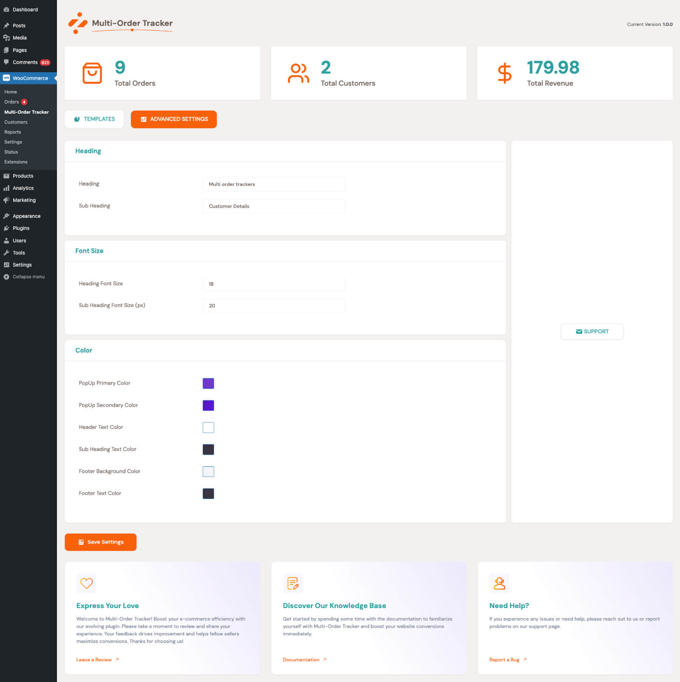Click the Sub Heading input field

click(x=274, y=206)
